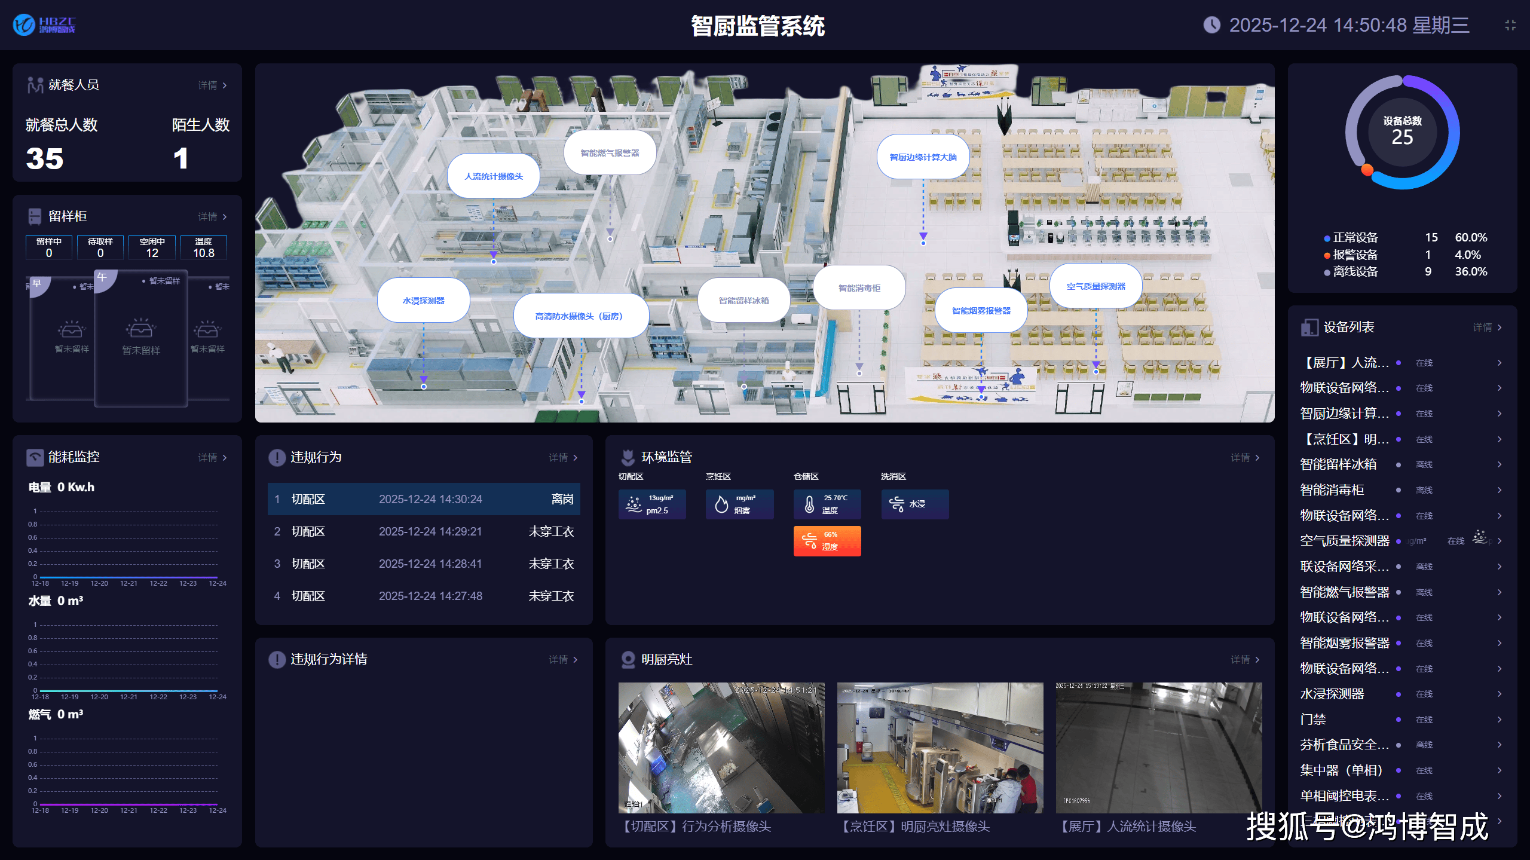Click the exit fullscreen icon
This screenshot has height=860, width=1530.
tap(1510, 25)
